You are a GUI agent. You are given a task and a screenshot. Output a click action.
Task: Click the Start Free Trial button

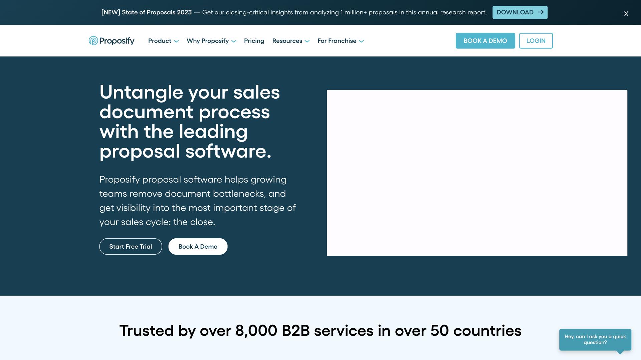tap(131, 247)
